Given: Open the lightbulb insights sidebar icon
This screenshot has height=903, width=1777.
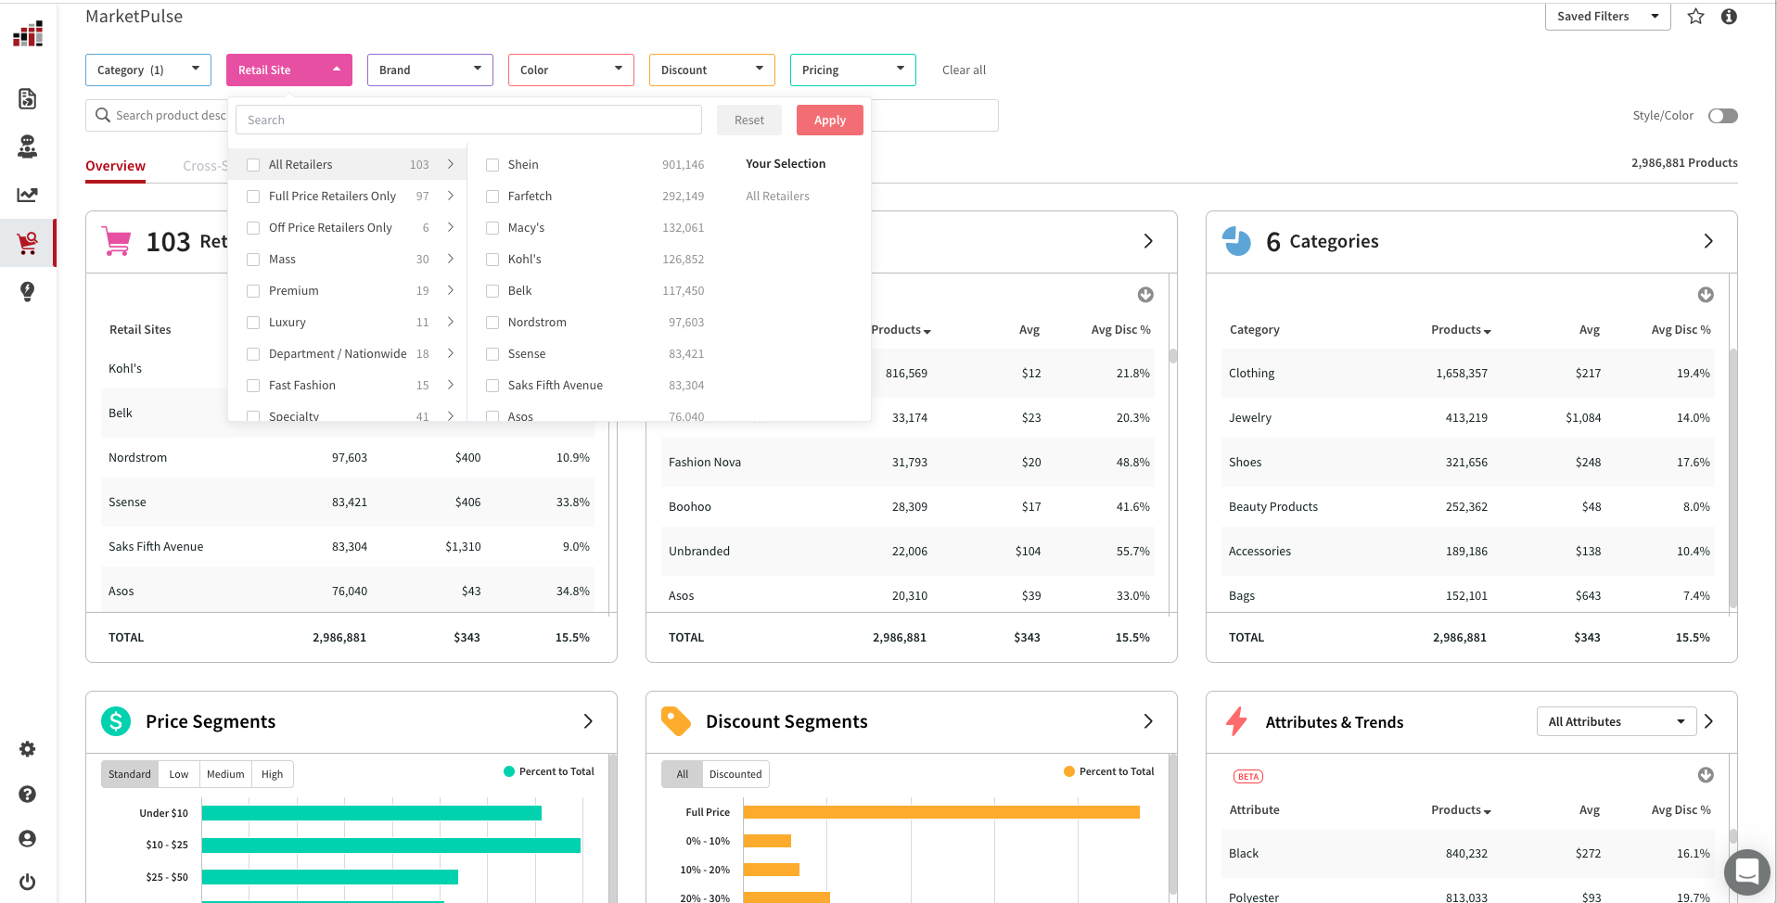Looking at the screenshot, I should [x=28, y=291].
